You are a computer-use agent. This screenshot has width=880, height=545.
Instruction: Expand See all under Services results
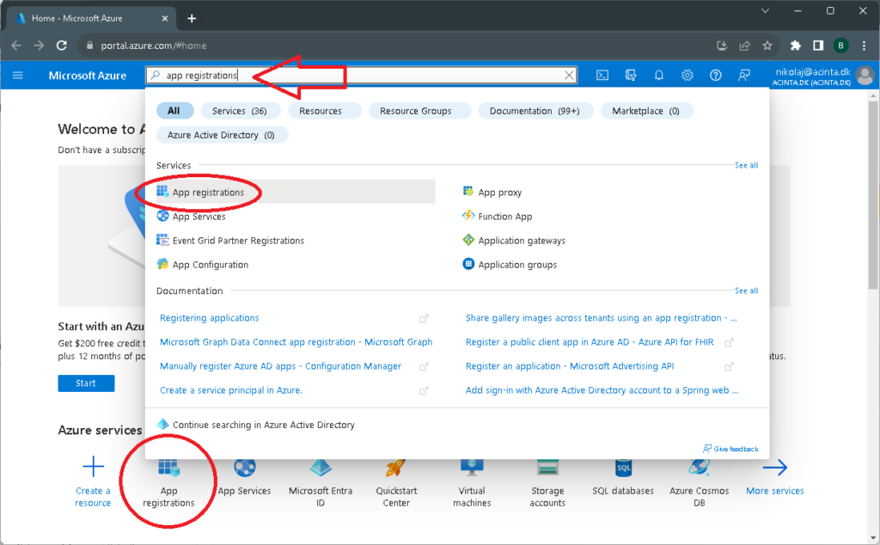click(x=745, y=165)
